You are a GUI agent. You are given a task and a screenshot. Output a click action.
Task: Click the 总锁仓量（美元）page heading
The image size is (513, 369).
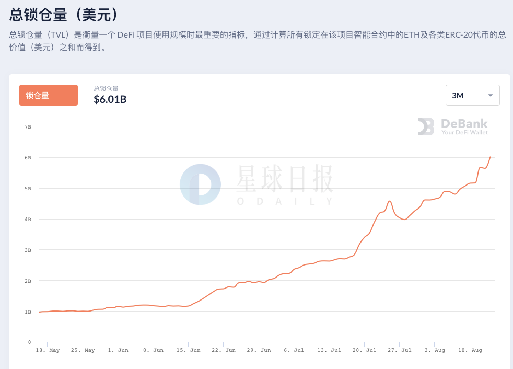(63, 15)
